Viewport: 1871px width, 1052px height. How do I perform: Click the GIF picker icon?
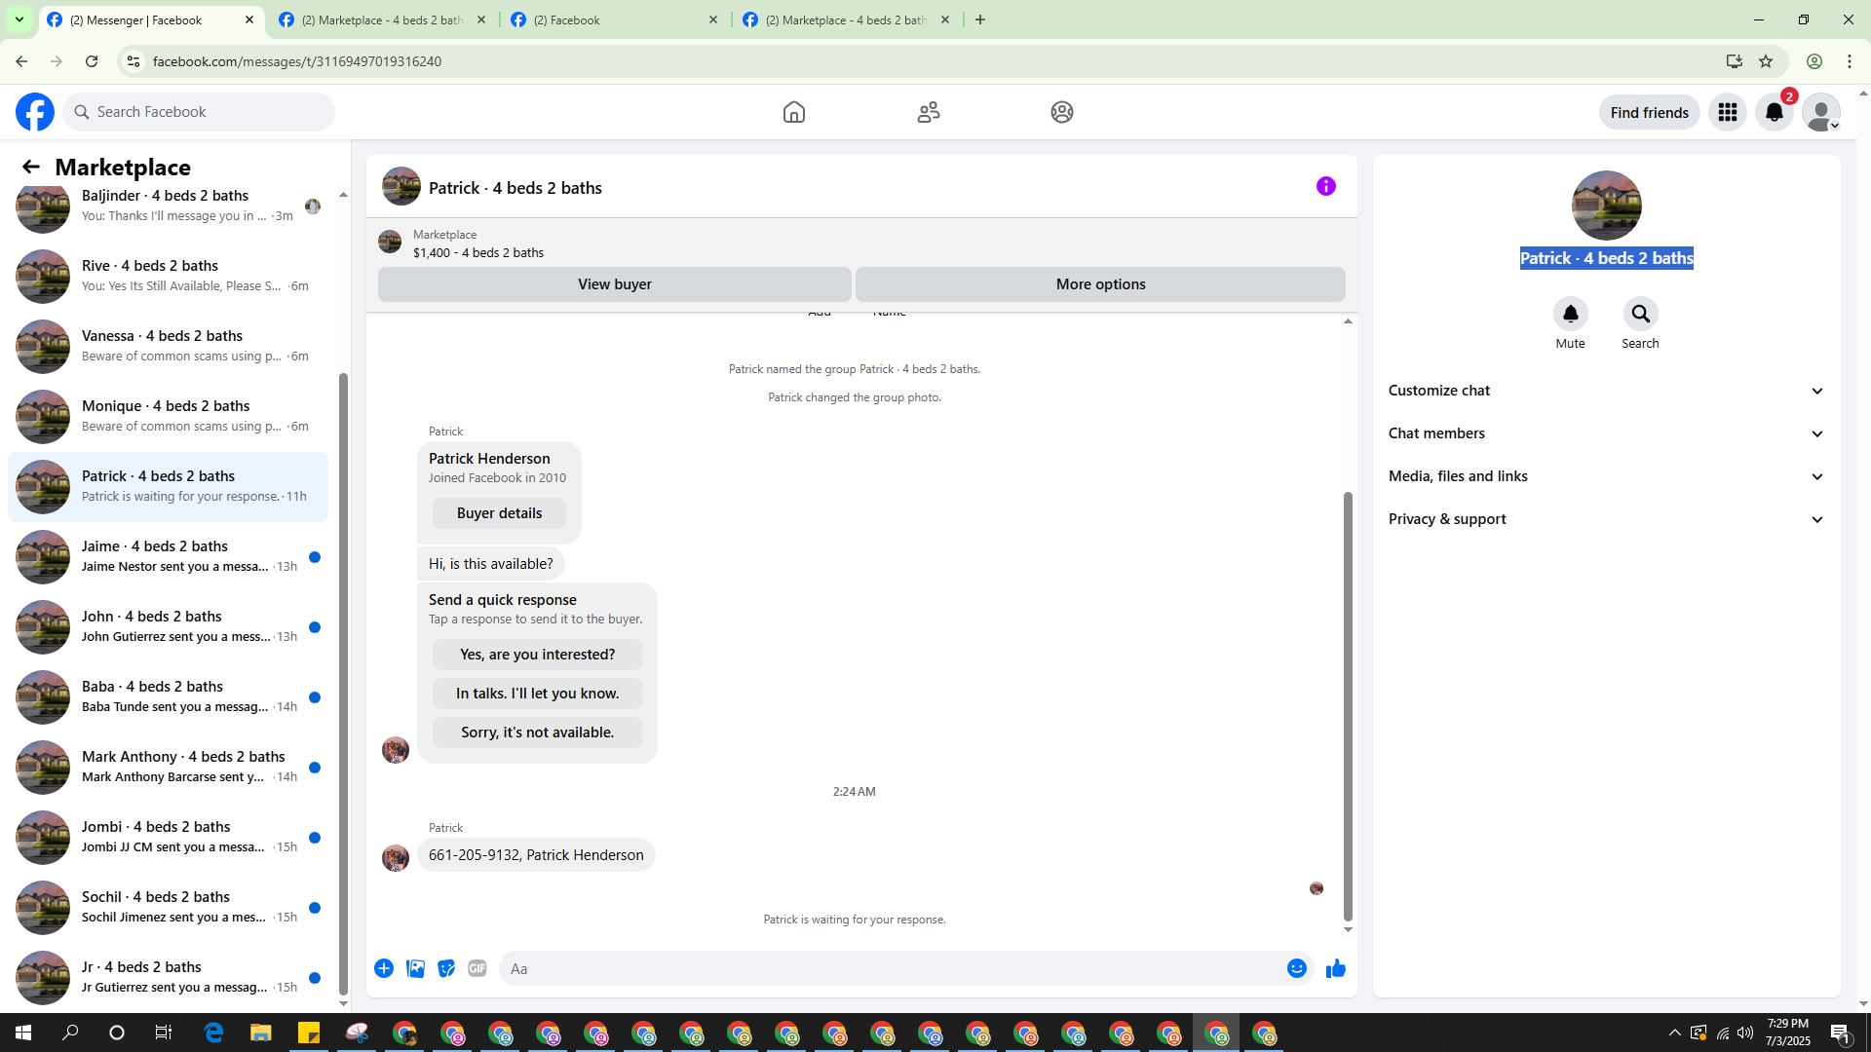(477, 968)
